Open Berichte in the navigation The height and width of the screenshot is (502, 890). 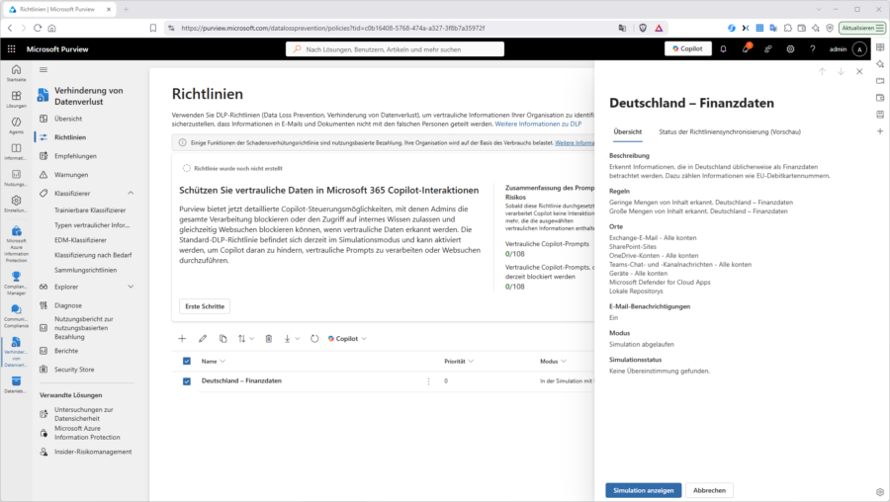pyautogui.click(x=66, y=351)
